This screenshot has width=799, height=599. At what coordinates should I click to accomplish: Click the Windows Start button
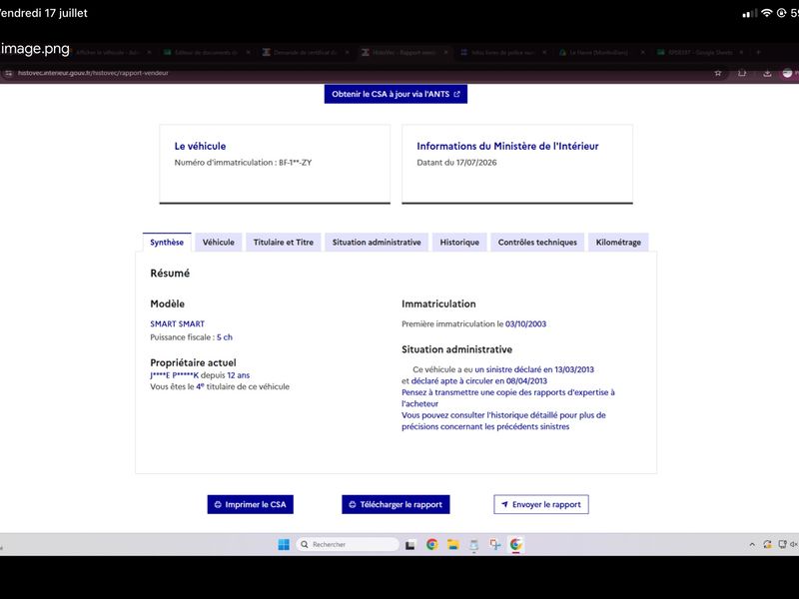[284, 544]
